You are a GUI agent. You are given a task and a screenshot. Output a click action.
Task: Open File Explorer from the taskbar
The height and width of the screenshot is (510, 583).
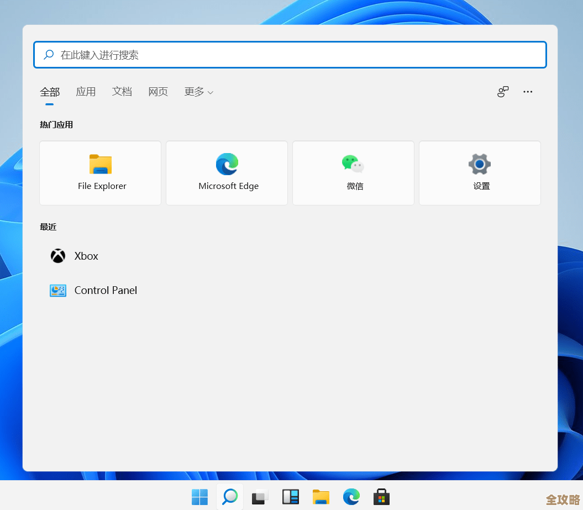(321, 497)
